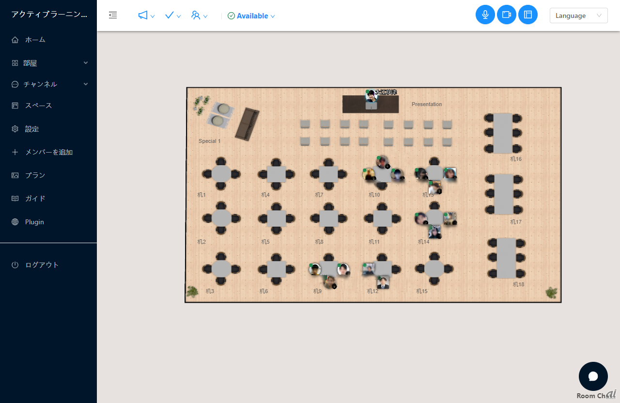This screenshot has width=620, height=403.
Task: Expand the チャンネル submenu chevron
Action: coord(86,84)
